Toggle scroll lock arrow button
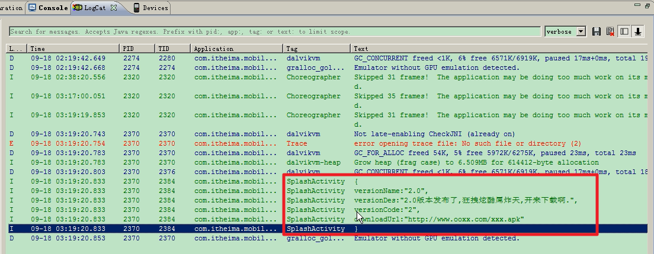The width and height of the screenshot is (654, 254). point(638,32)
